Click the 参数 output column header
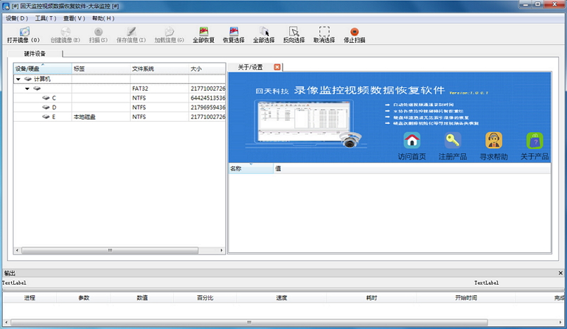Image resolution: width=567 pixels, height=329 pixels. pyautogui.click(x=84, y=298)
